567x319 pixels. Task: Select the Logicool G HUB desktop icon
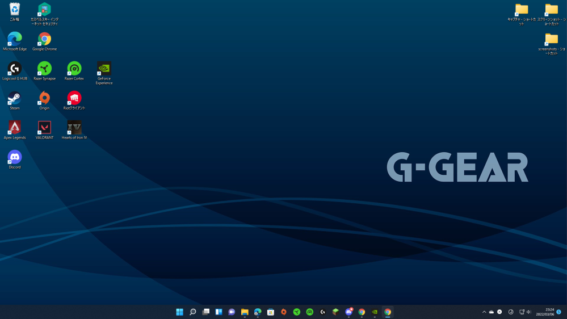pyautogui.click(x=14, y=72)
